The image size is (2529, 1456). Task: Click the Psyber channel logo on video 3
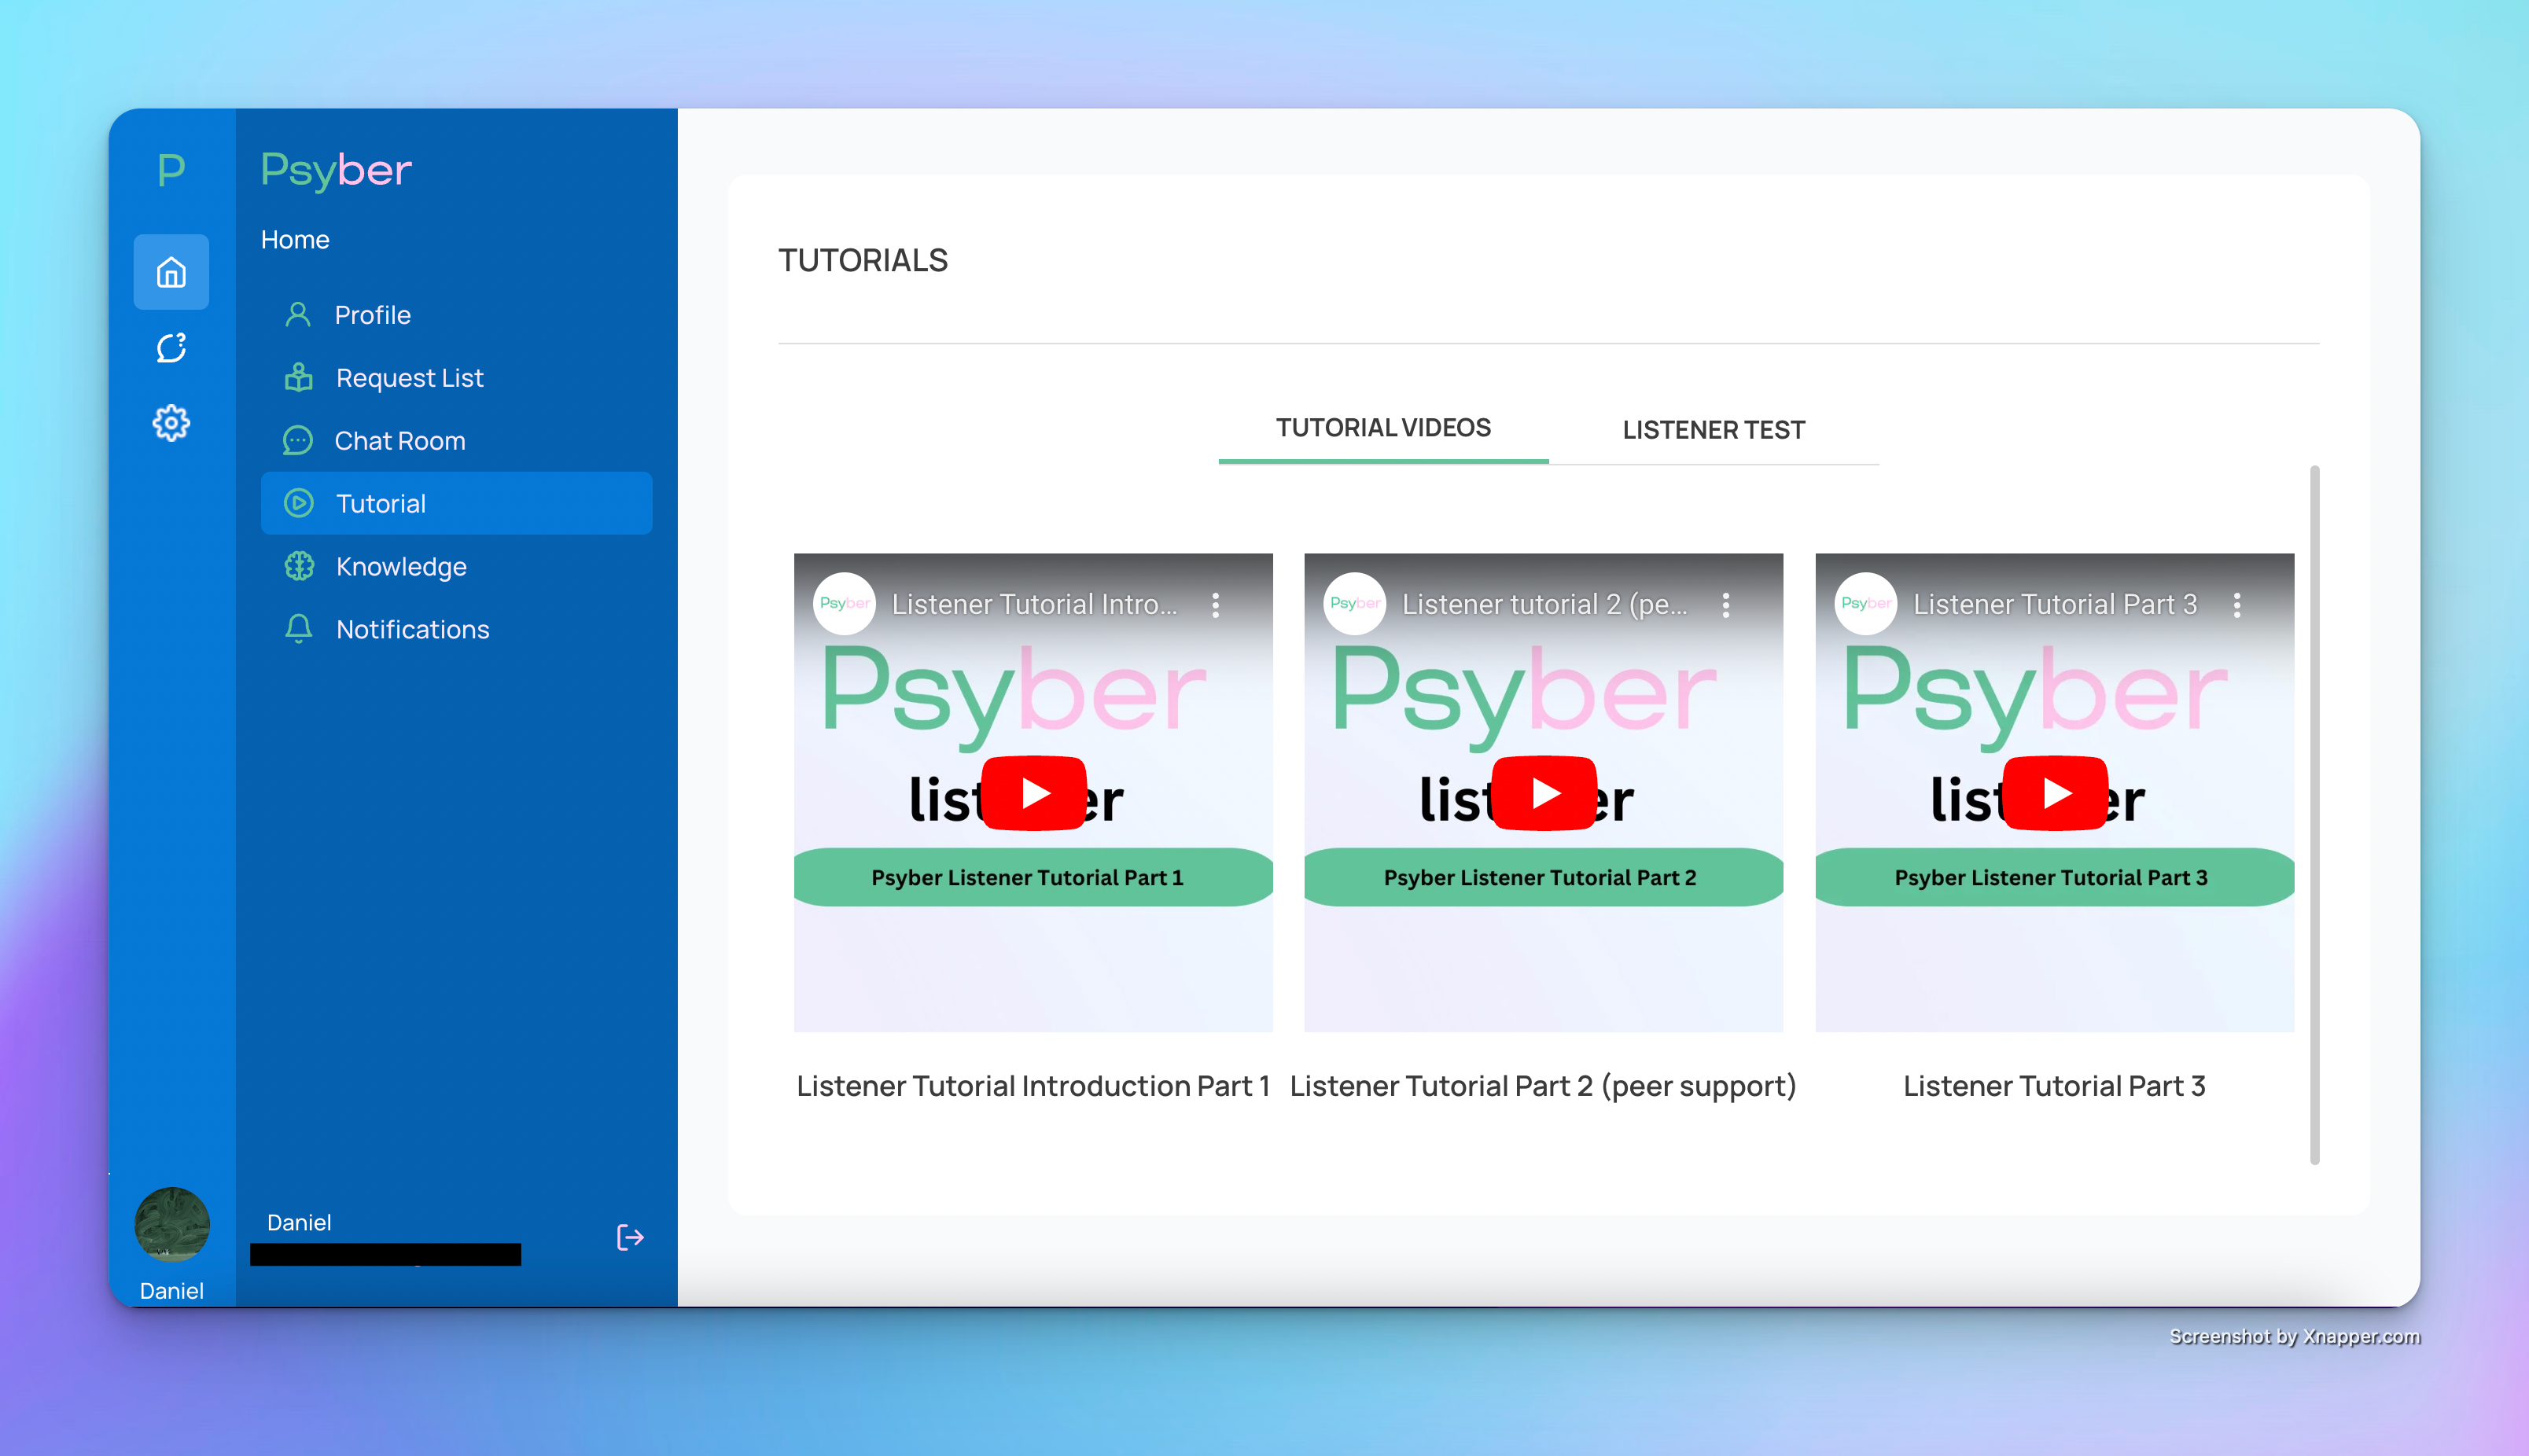point(1866,603)
